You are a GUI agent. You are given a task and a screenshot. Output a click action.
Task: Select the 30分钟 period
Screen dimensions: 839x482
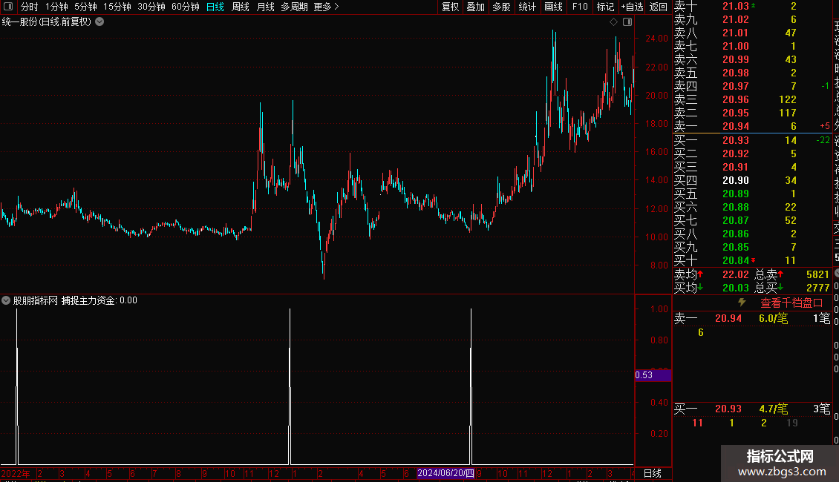pos(151,7)
